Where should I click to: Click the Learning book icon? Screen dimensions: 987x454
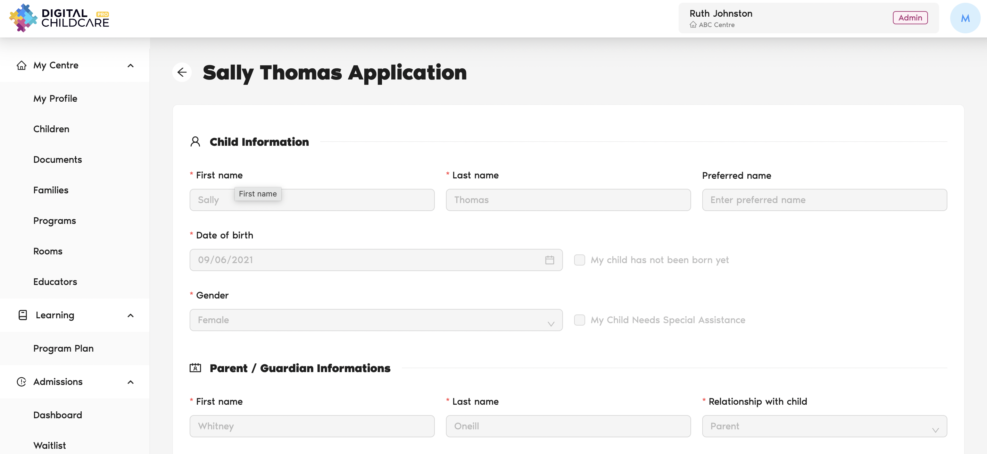[x=23, y=315]
